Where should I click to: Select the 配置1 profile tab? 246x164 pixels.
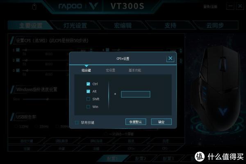click(x=112, y=159)
